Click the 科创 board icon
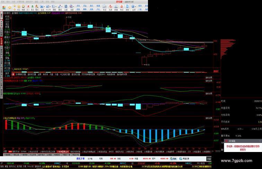262x169 pixels. pyautogui.click(x=104, y=8)
